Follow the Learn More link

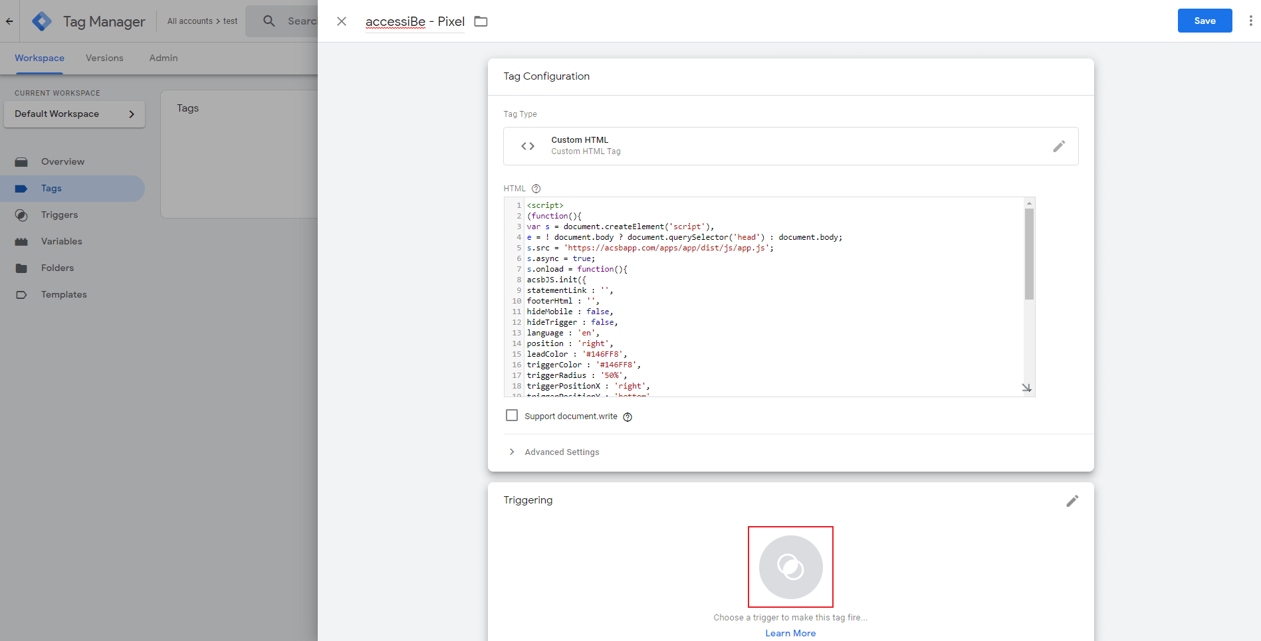click(x=790, y=633)
